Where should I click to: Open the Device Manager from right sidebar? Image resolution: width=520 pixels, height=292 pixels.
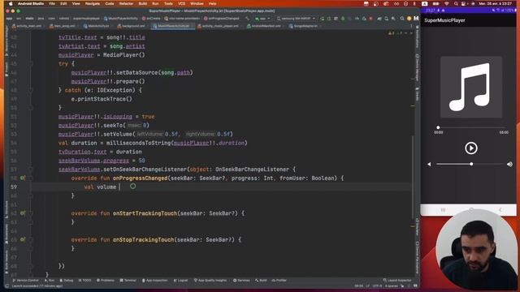coord(417,68)
